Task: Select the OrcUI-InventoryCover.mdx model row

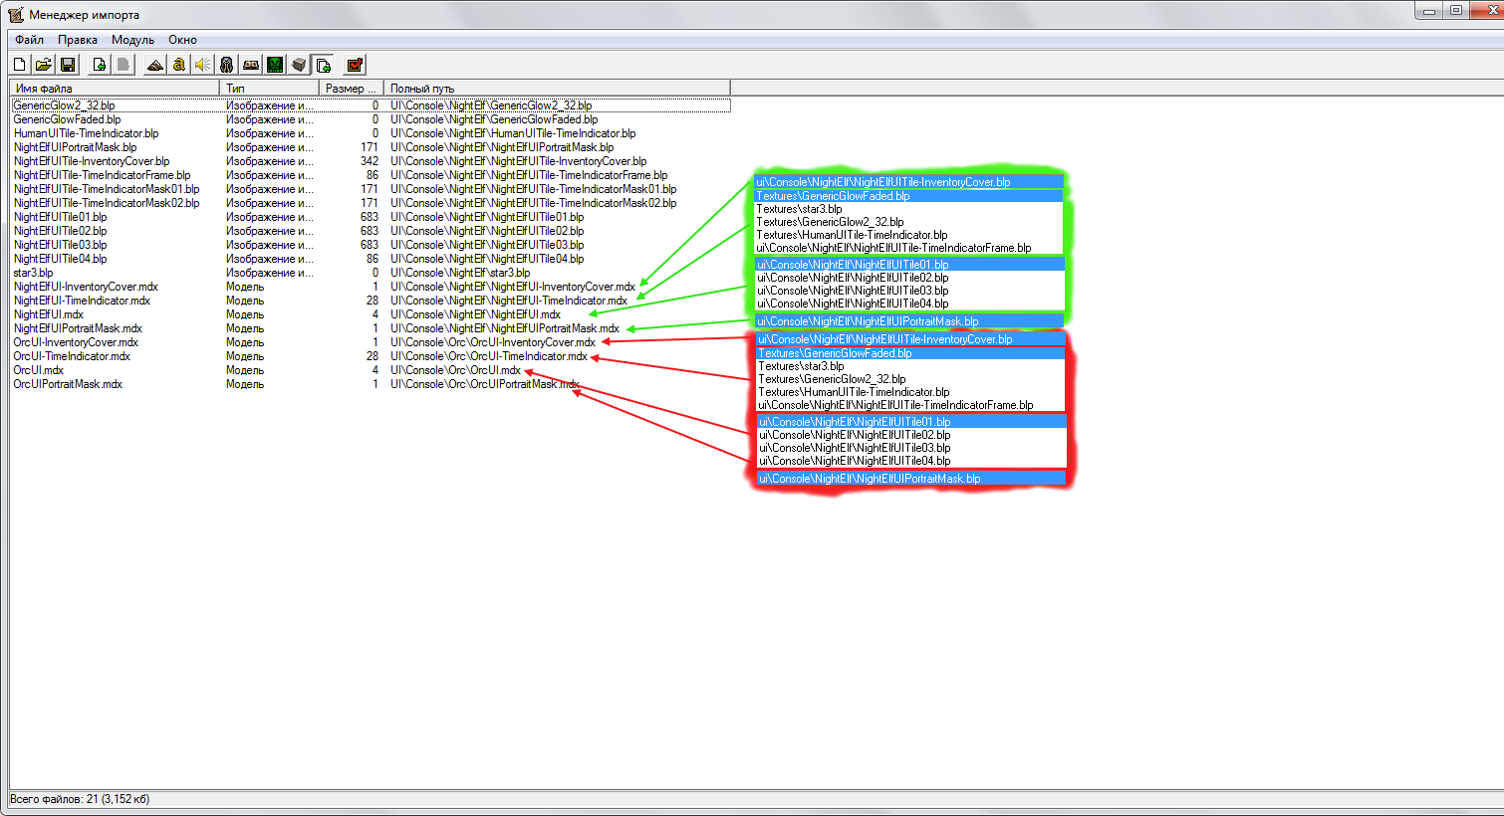Action: click(x=371, y=342)
